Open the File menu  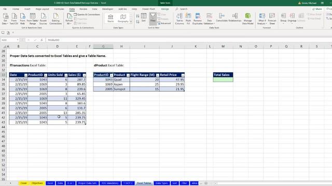(5, 9)
